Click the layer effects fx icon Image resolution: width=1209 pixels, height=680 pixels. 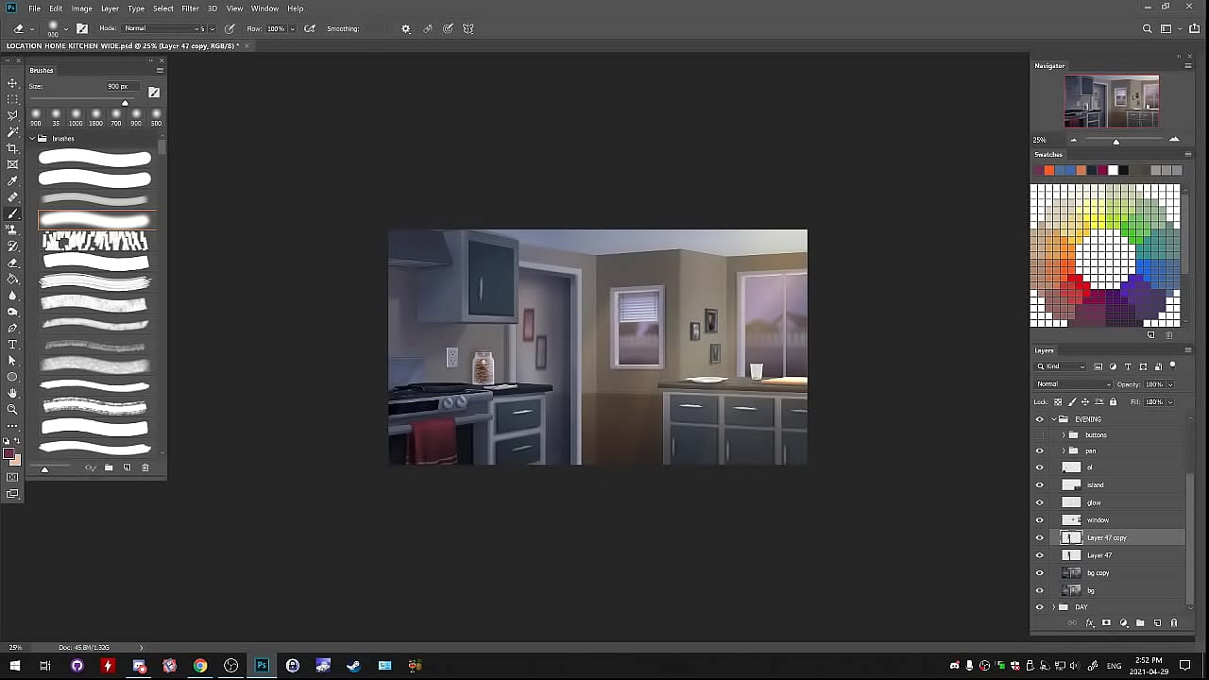[1089, 623]
